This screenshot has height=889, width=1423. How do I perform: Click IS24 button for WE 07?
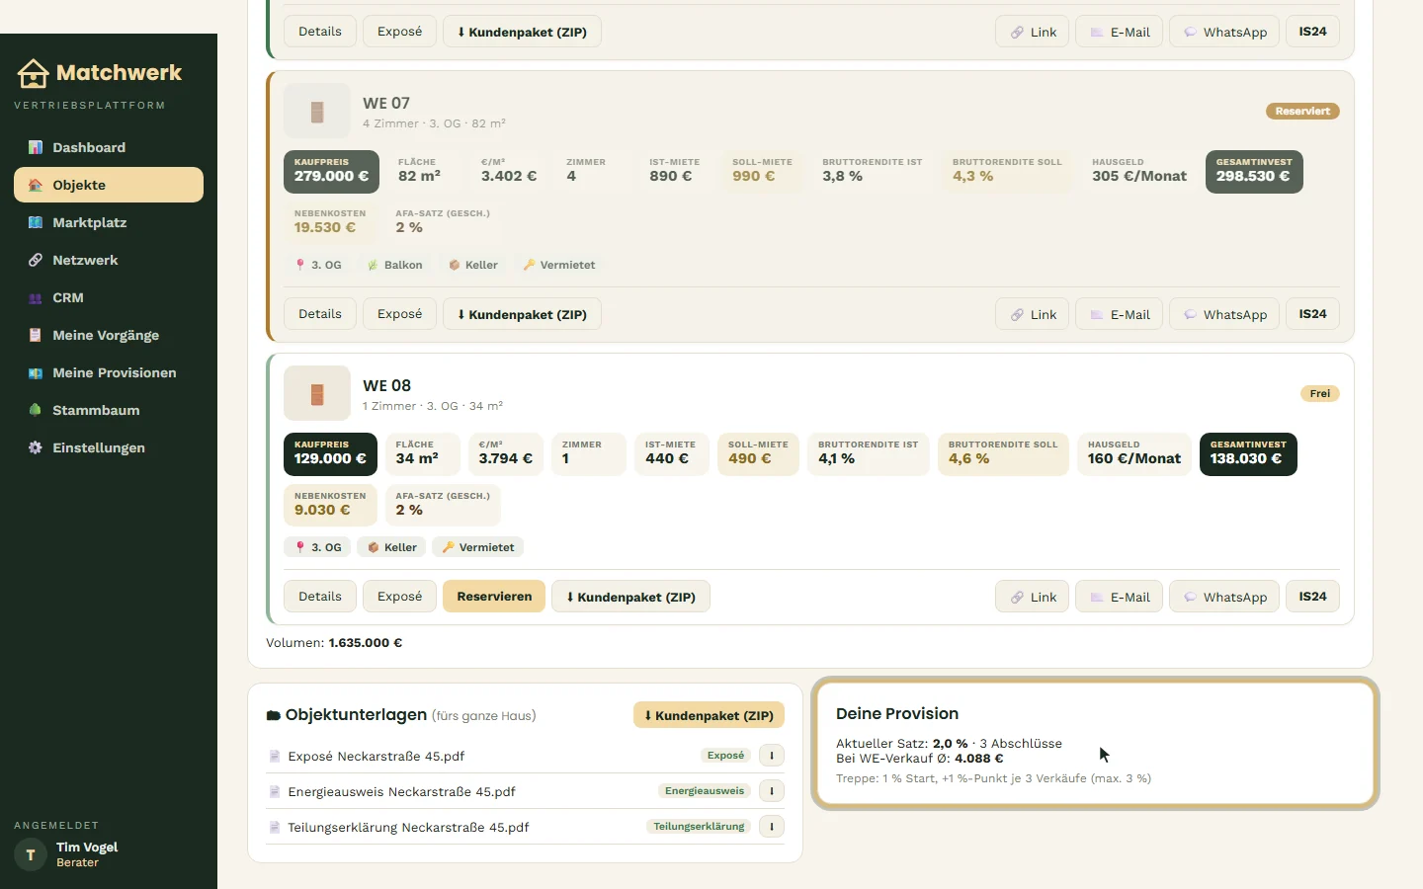point(1312,314)
